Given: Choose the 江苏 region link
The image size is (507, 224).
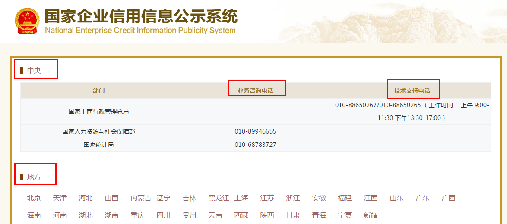Looking at the screenshot, I should click(267, 198).
